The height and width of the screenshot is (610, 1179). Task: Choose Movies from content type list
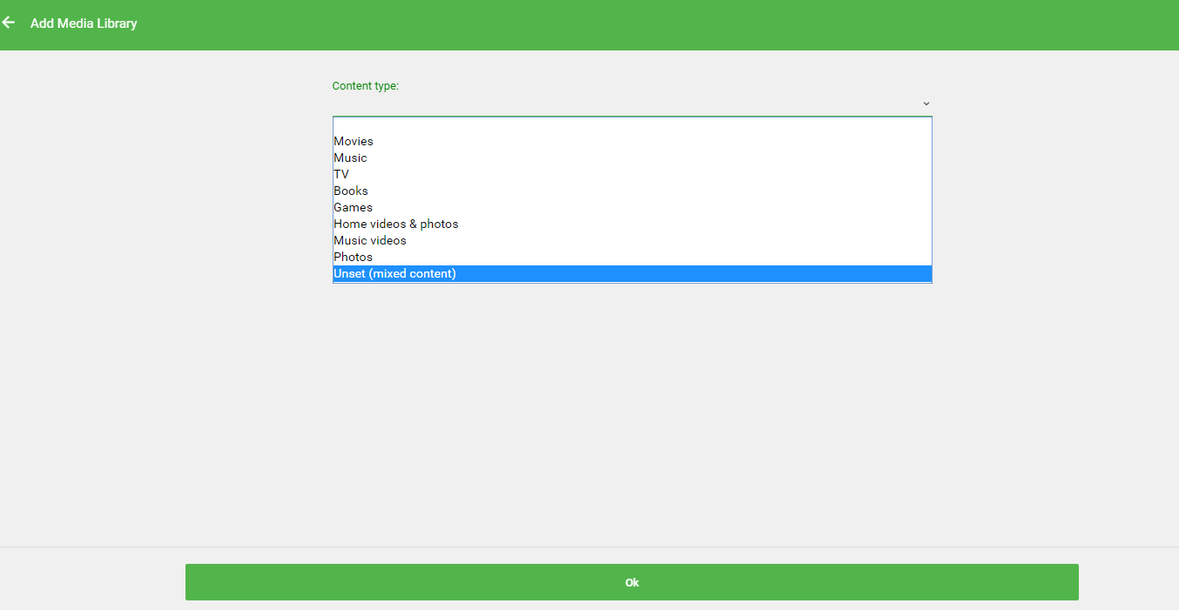point(632,141)
